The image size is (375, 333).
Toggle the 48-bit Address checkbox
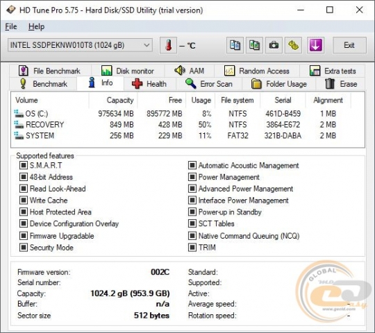point(24,177)
